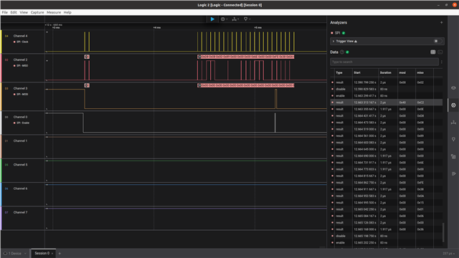459x258 pixels.
Task: Select the Channel 1 label
Action: 20,141
